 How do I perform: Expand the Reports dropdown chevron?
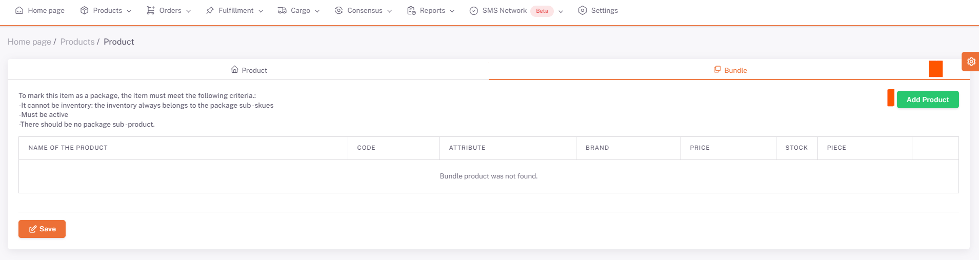[452, 11]
